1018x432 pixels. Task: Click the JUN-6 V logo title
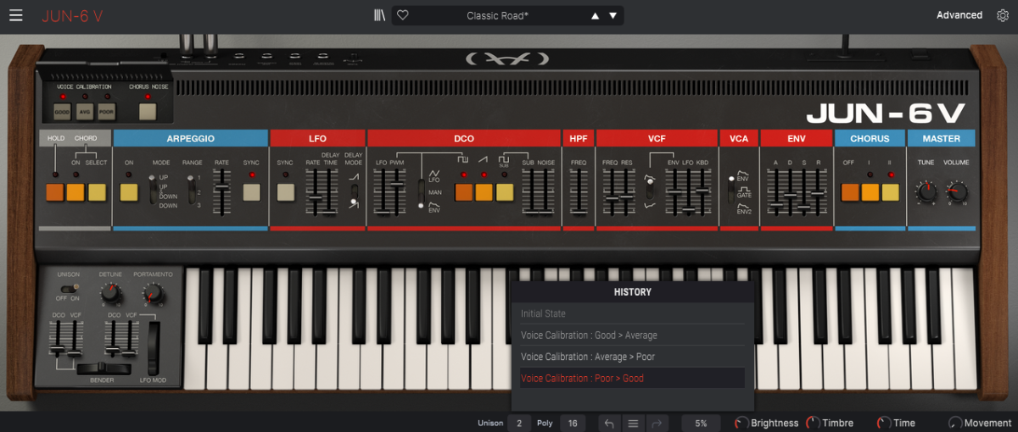pyautogui.click(x=72, y=15)
